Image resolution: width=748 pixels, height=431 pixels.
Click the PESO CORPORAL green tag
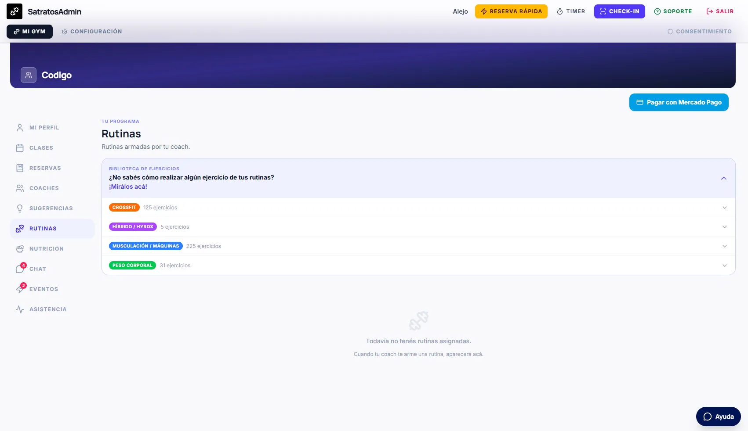click(x=132, y=266)
